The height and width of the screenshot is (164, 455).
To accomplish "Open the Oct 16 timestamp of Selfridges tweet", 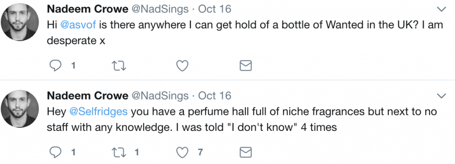I will (x=215, y=95).
